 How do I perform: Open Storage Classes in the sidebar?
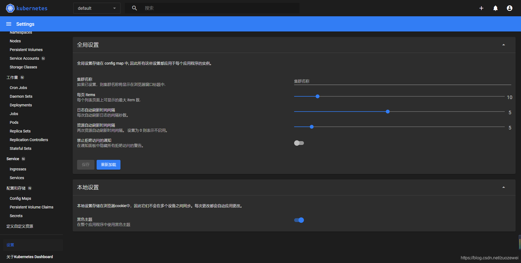23,67
